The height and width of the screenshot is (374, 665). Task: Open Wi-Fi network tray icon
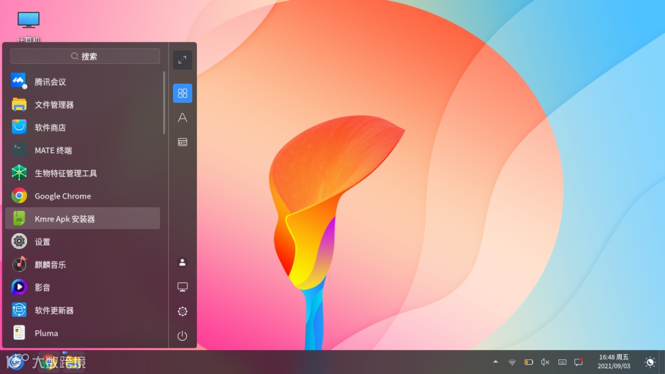[x=512, y=362]
